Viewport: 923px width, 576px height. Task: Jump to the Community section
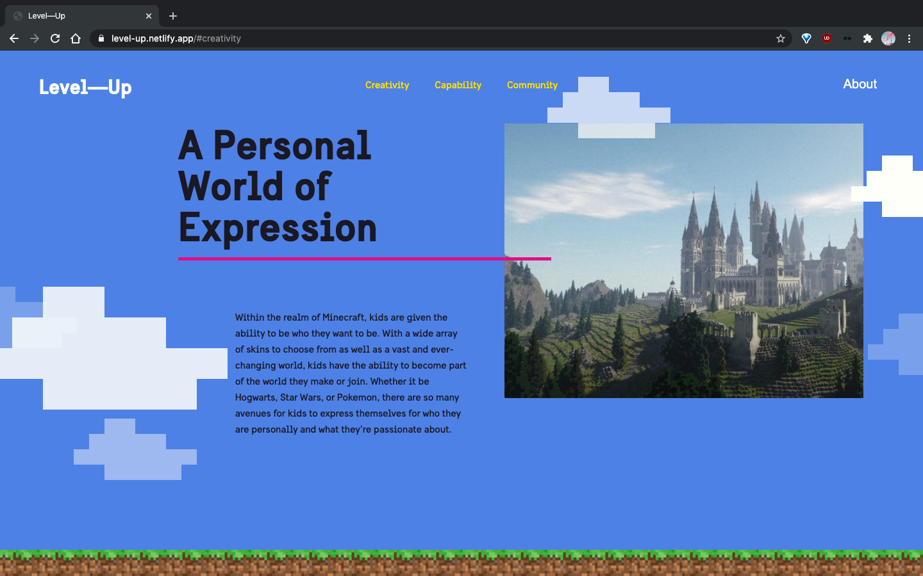[532, 85]
